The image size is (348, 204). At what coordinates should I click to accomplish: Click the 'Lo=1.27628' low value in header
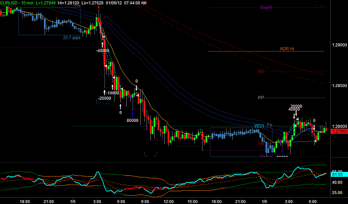[x=92, y=3]
